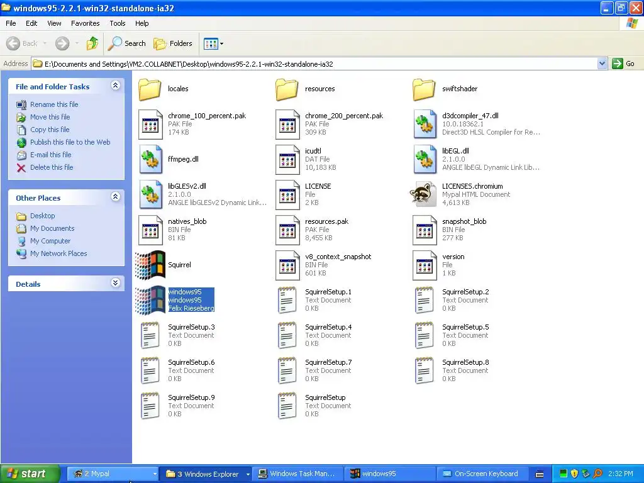Click the Search toolbar button
This screenshot has width=644, height=483.
126,43
